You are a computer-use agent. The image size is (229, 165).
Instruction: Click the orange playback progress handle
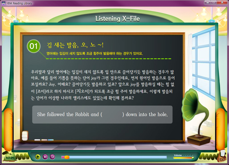click(x=67, y=157)
